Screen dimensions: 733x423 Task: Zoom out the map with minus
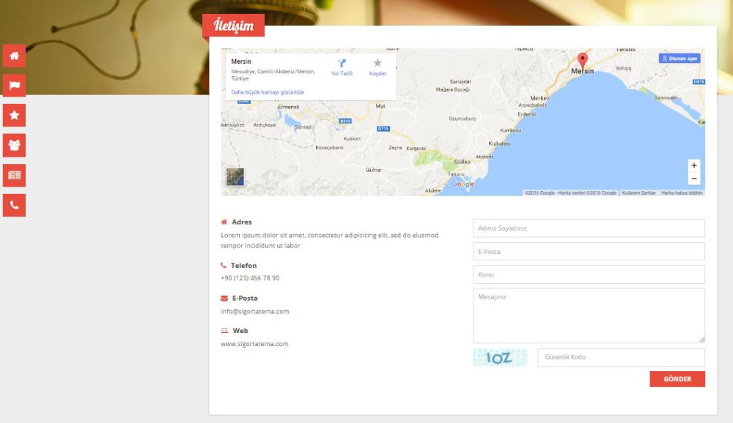click(694, 179)
